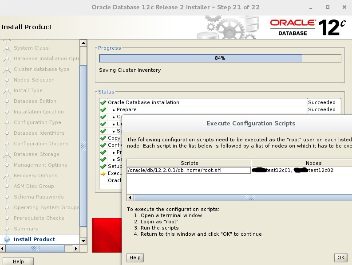Image resolution: width=352 pixels, height=265 pixels.
Task: Select the Recovery Options step
Action: coord(36,175)
